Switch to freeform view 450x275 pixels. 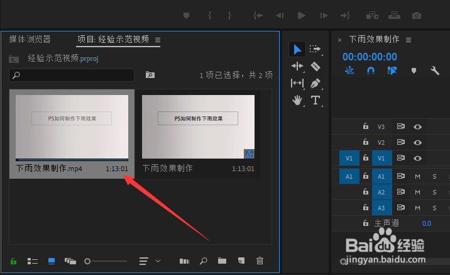tap(70, 261)
